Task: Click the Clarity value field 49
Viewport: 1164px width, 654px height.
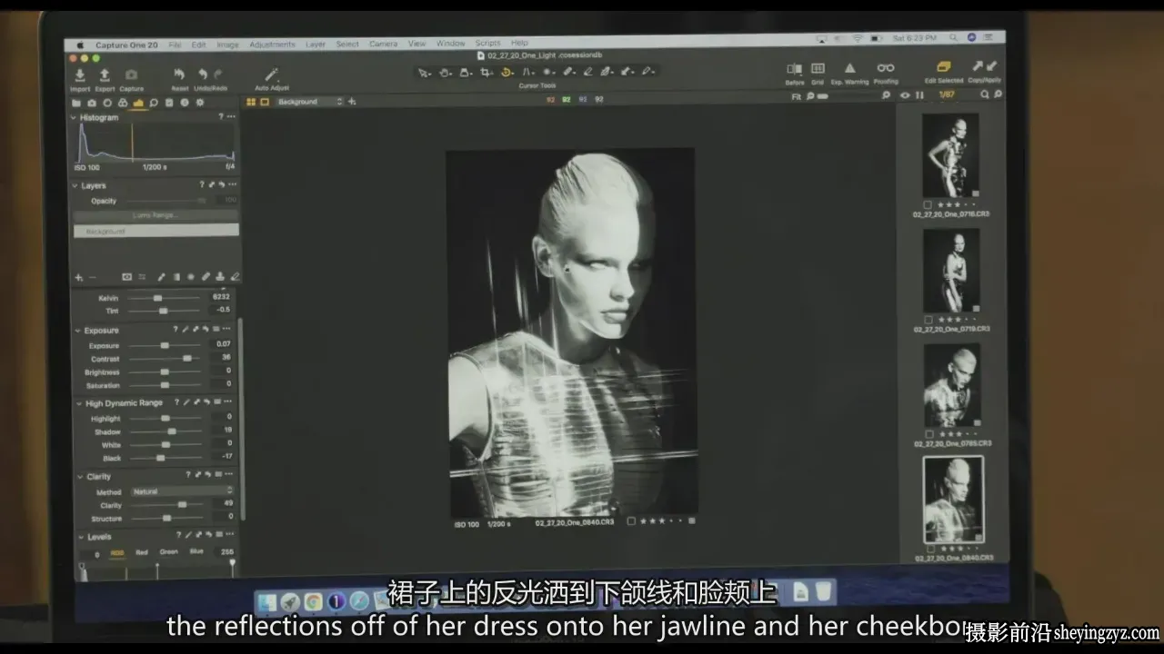Action: coord(225,503)
